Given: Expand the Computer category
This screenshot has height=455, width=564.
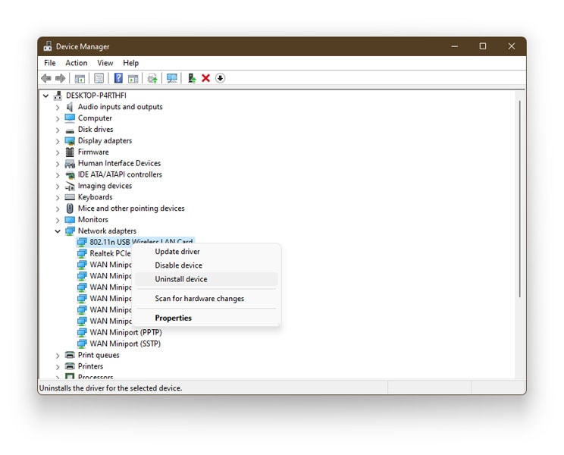Looking at the screenshot, I should 58,118.
